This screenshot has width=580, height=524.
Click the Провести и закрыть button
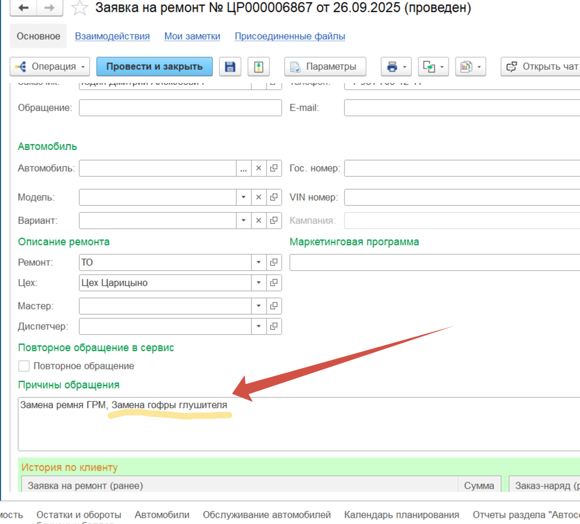(x=154, y=66)
